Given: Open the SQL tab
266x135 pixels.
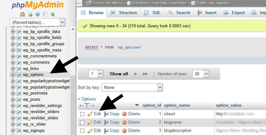Looking at the screenshot, I should (152, 13).
